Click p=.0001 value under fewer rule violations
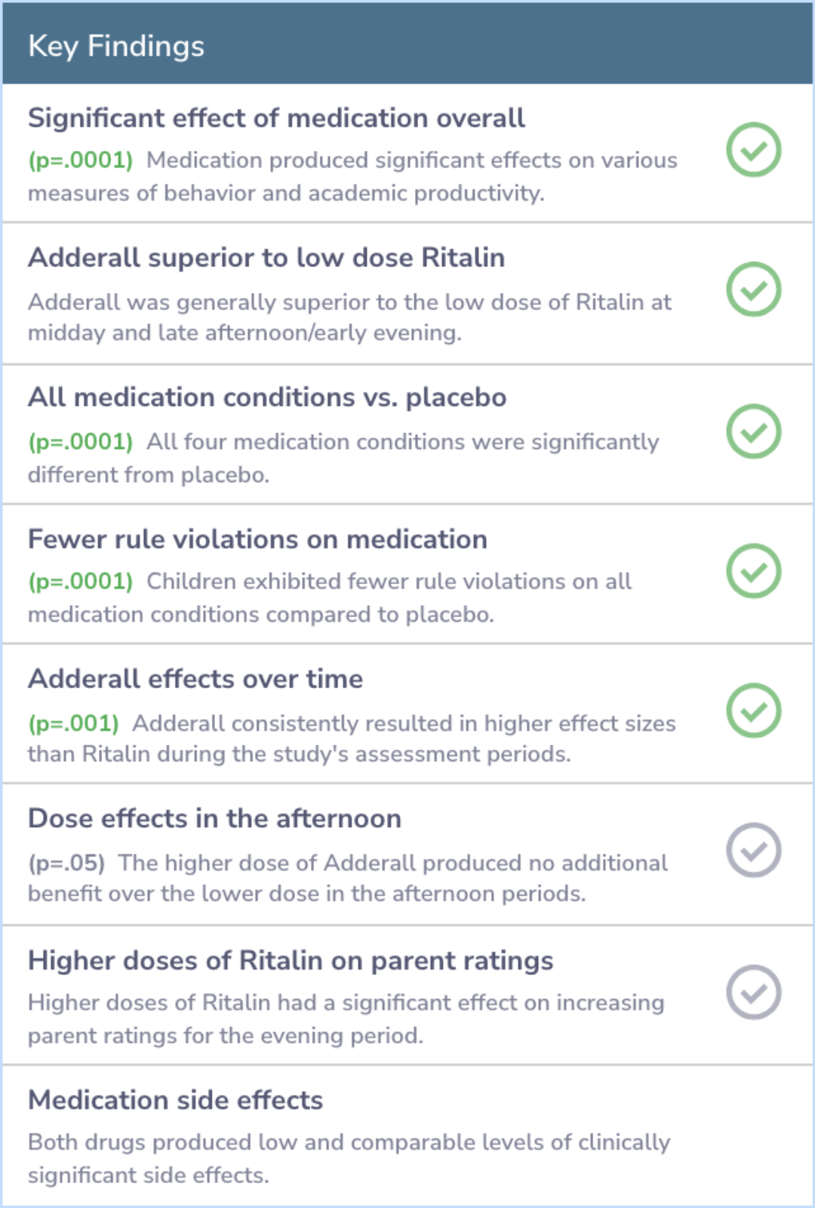The image size is (815, 1208). click(80, 582)
